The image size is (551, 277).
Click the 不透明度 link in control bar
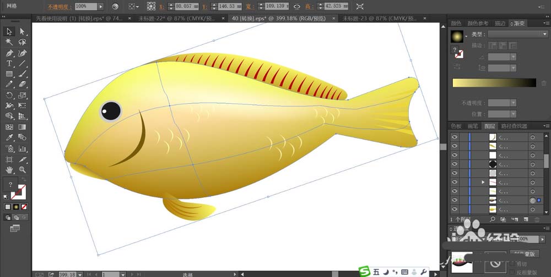[x=60, y=7]
